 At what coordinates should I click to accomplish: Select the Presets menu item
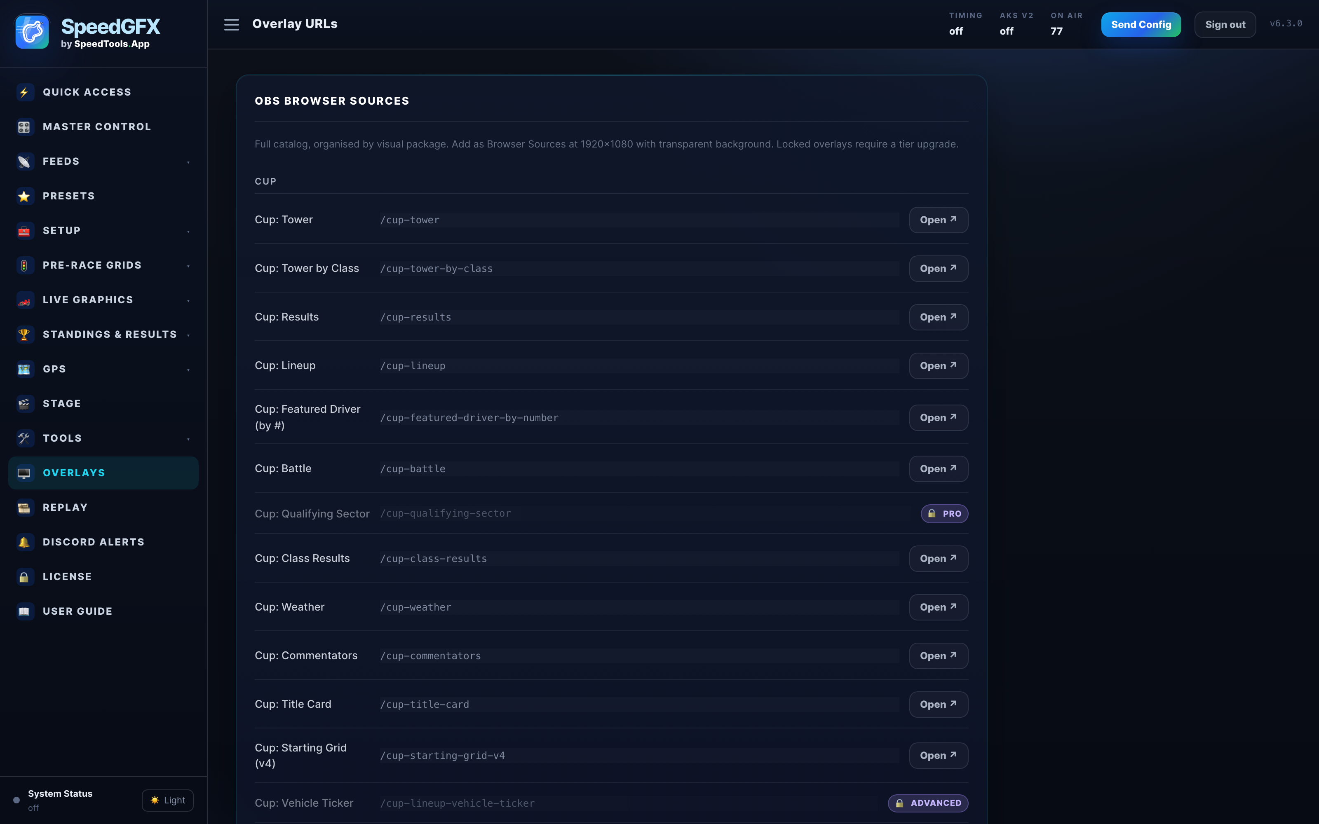(103, 196)
